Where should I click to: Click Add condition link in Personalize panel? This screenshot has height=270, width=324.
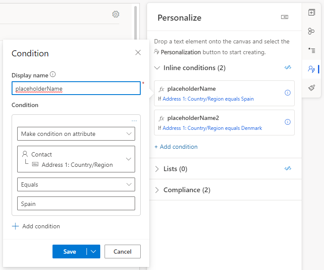pos(176,147)
